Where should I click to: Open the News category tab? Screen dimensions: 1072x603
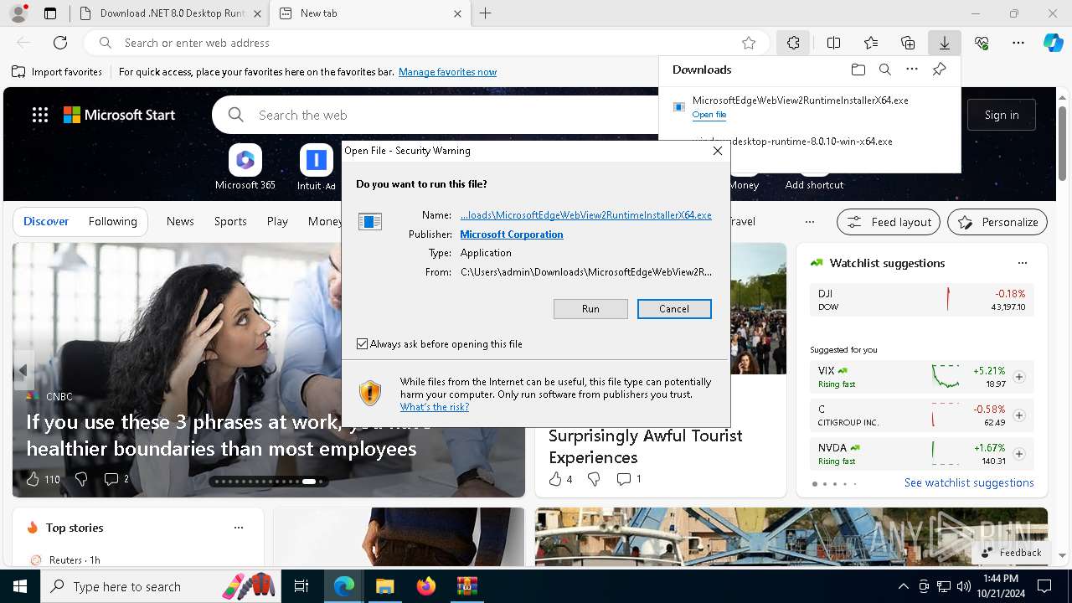click(x=180, y=221)
